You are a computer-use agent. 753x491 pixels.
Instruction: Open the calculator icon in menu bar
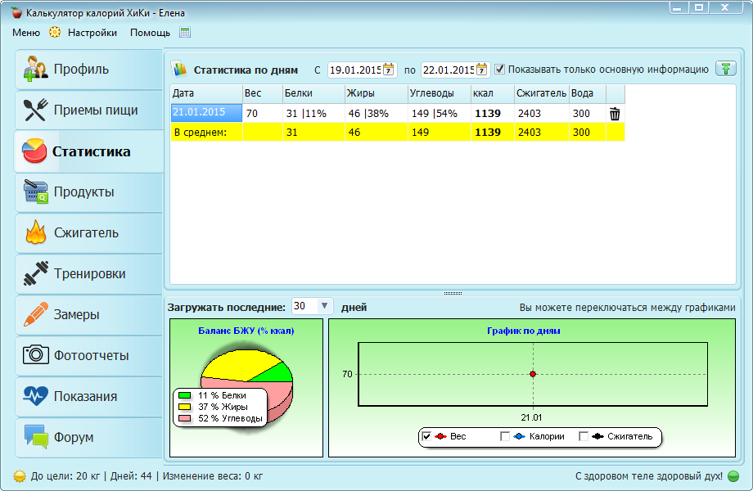185,33
